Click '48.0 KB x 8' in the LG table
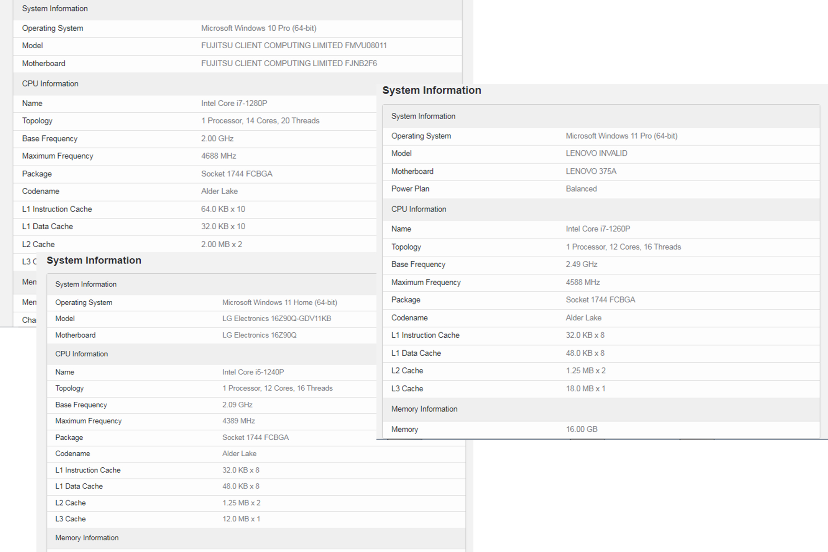Image resolution: width=828 pixels, height=552 pixels. [241, 486]
